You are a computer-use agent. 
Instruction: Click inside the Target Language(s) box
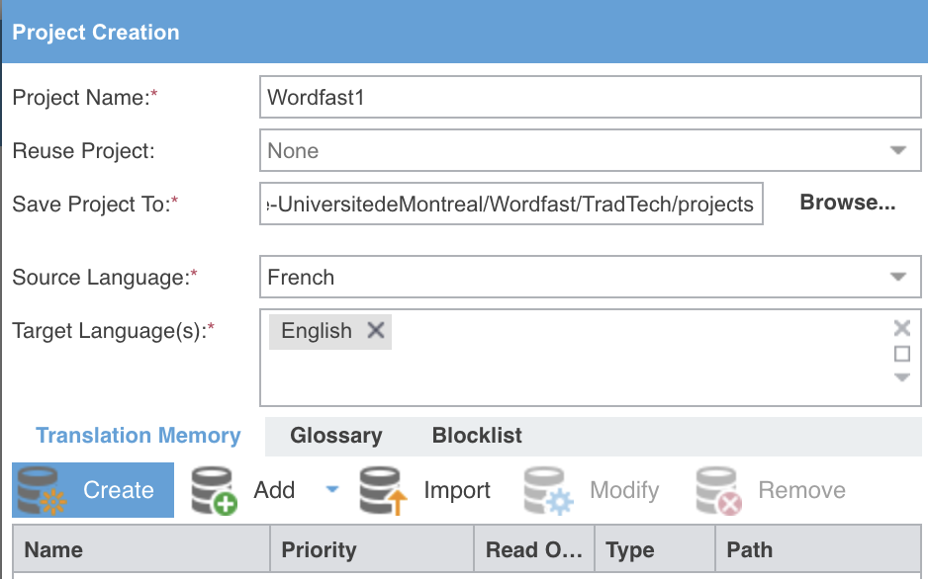[590, 358]
